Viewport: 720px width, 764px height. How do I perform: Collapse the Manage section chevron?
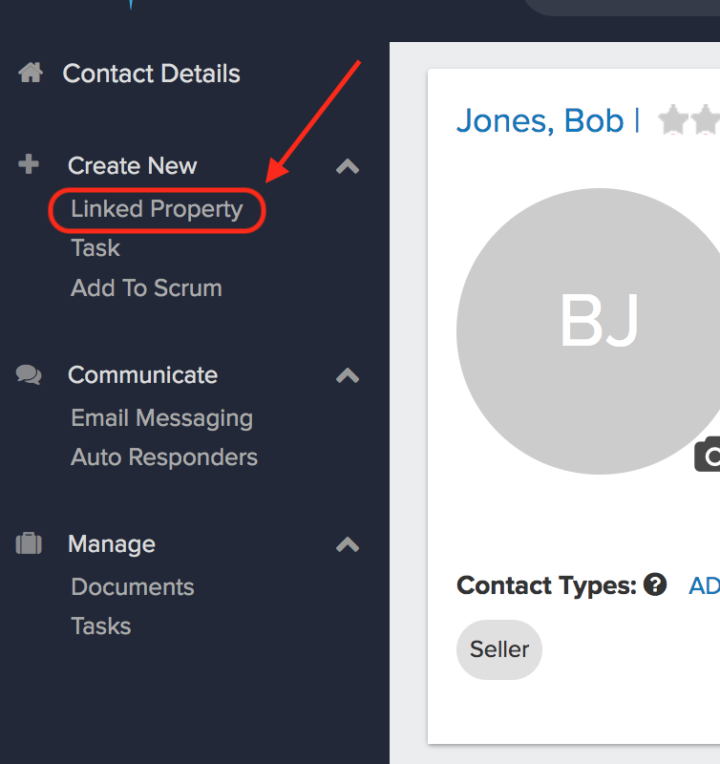pos(348,544)
